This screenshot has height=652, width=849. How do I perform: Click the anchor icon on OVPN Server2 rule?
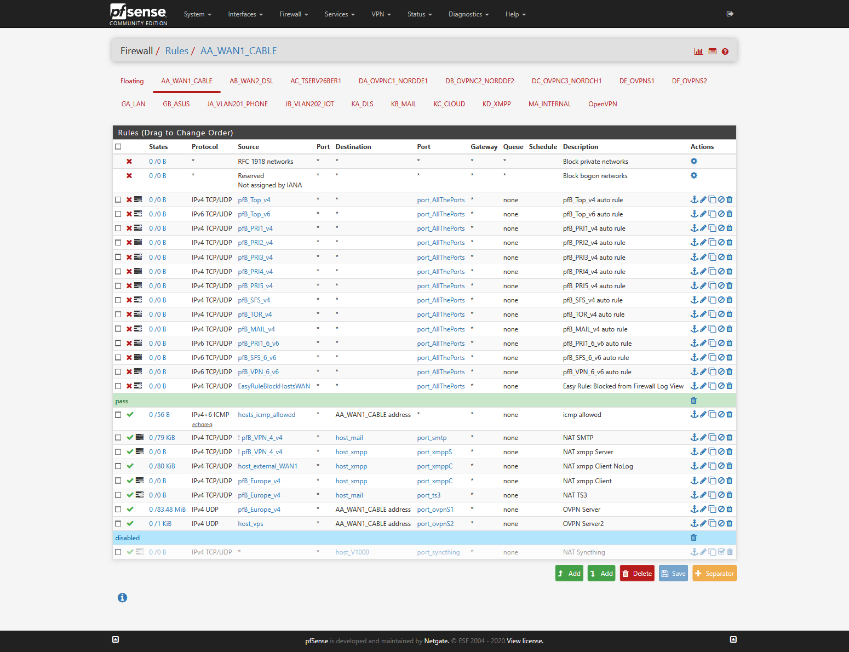[694, 523]
